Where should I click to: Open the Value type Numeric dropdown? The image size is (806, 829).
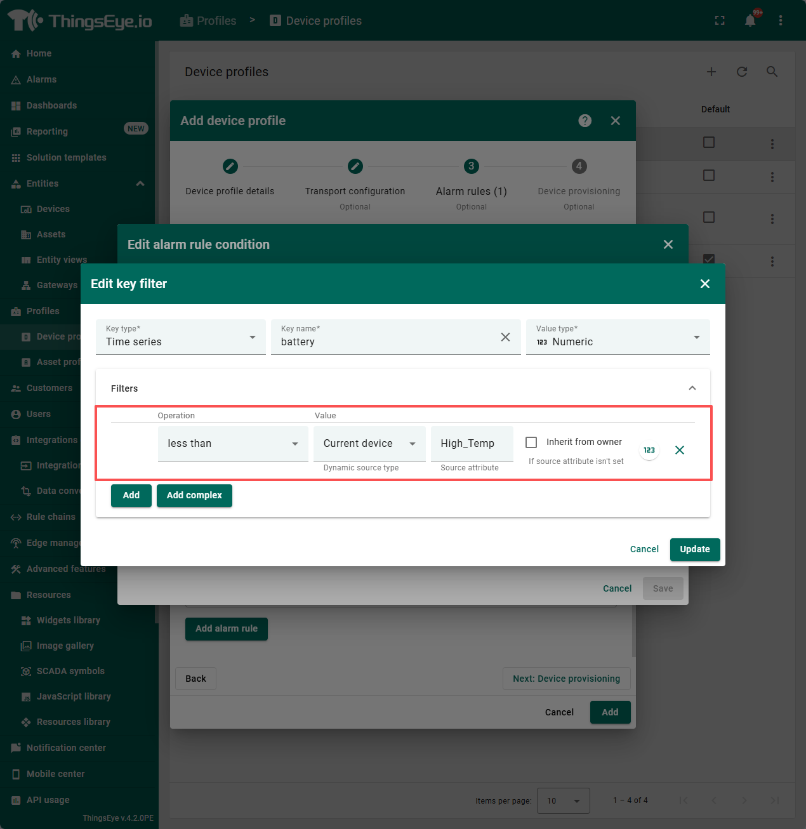(618, 337)
